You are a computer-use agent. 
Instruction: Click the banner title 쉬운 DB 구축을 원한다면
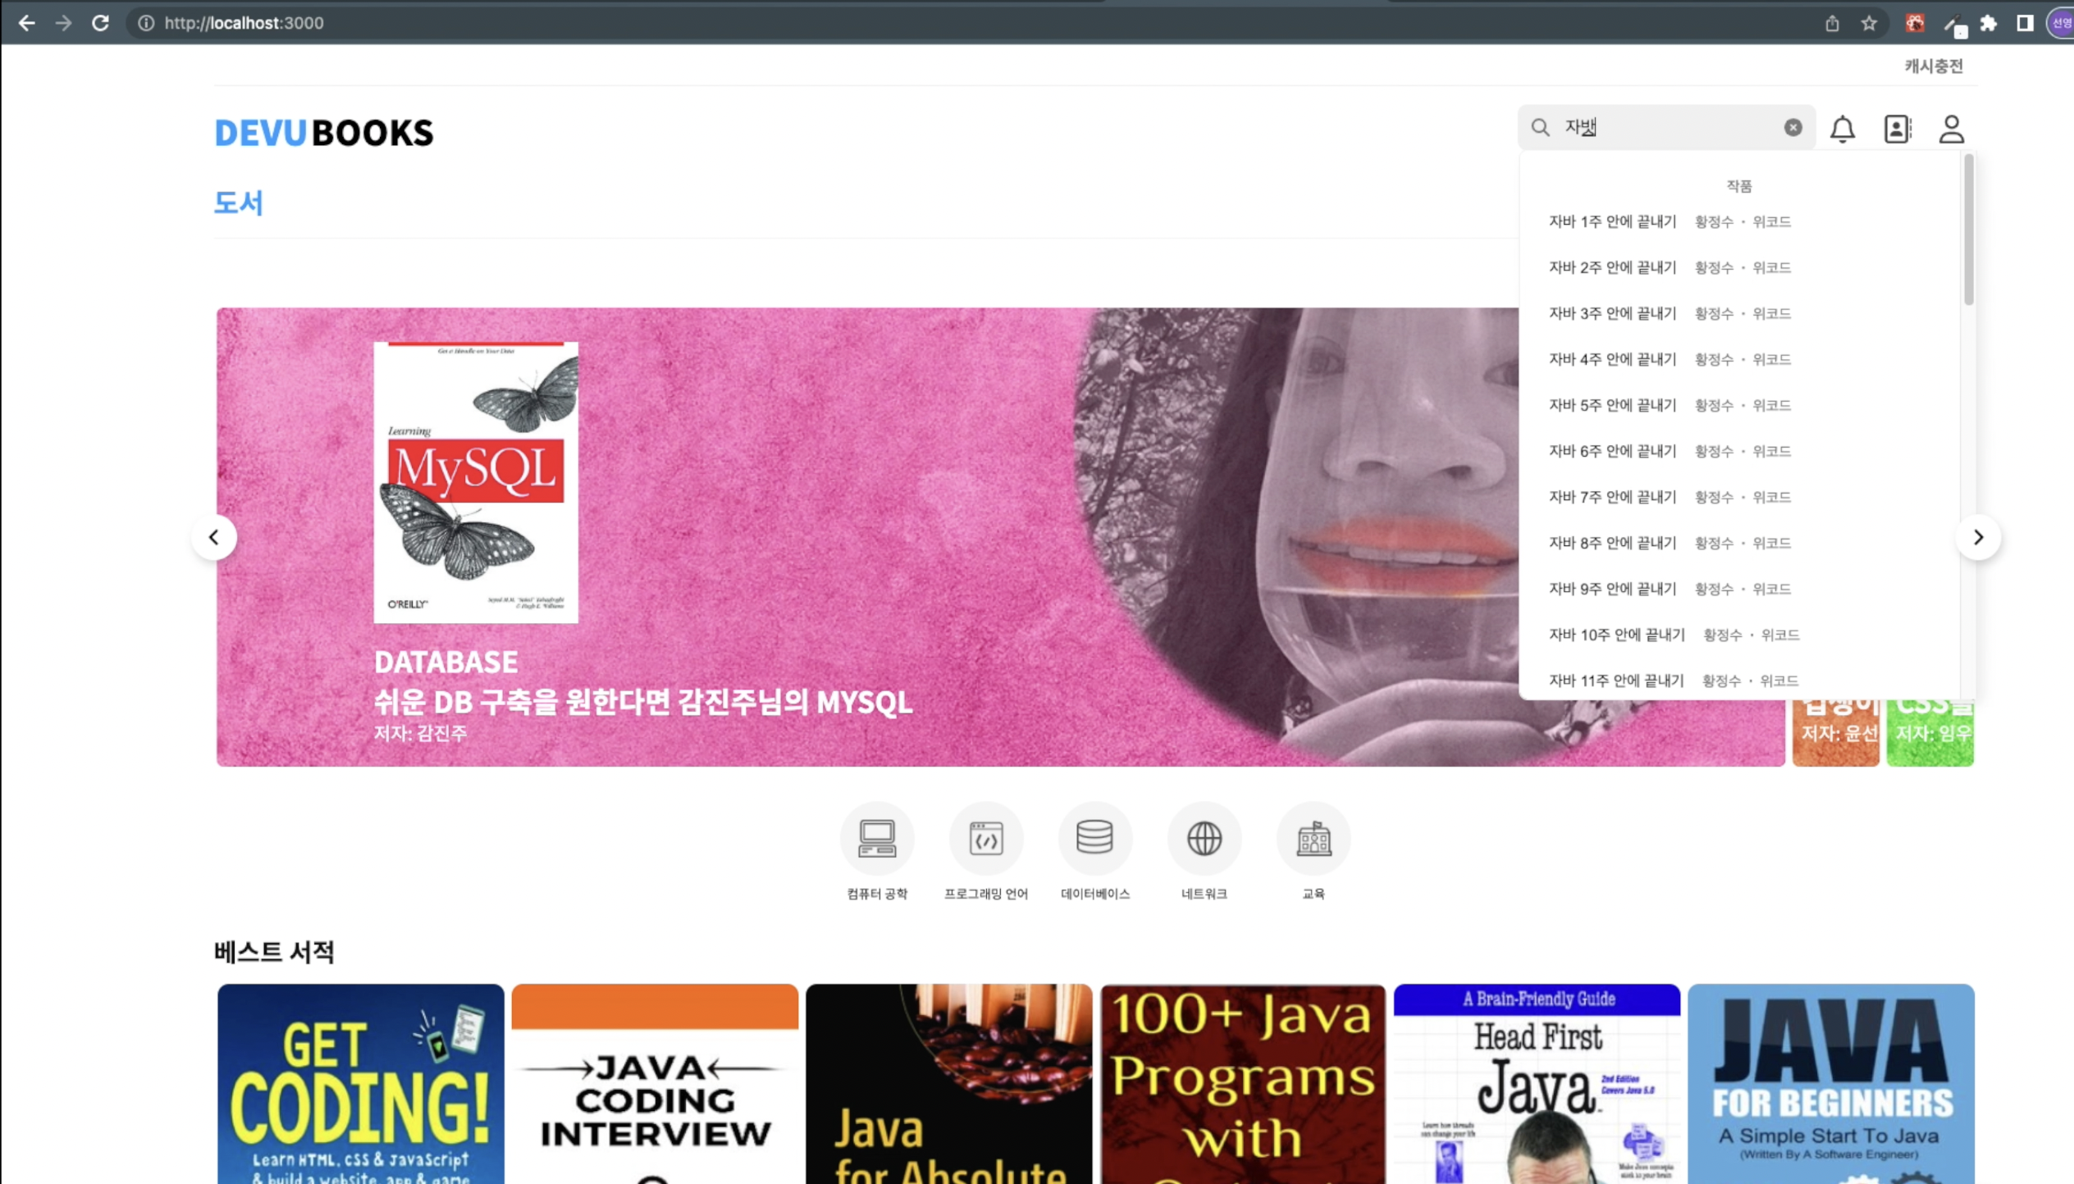coord(642,702)
